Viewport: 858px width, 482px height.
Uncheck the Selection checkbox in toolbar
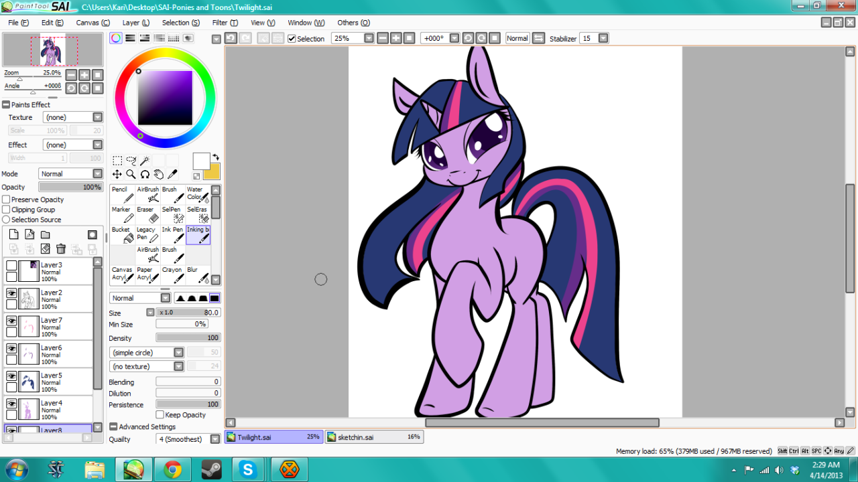click(x=292, y=39)
